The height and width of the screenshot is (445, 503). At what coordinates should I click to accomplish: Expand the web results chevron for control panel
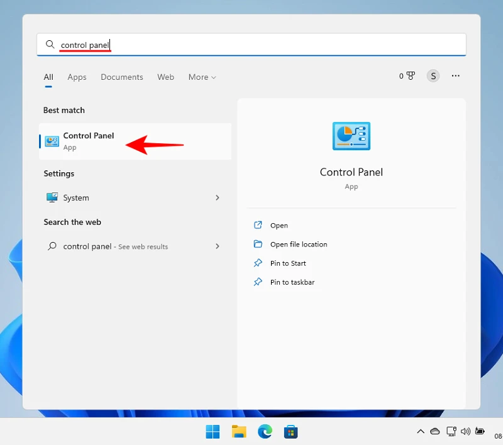pos(218,246)
